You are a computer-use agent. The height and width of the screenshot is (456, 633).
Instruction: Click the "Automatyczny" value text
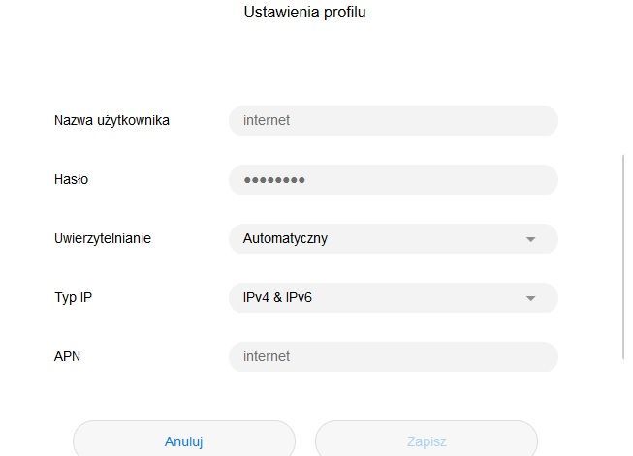285,238
